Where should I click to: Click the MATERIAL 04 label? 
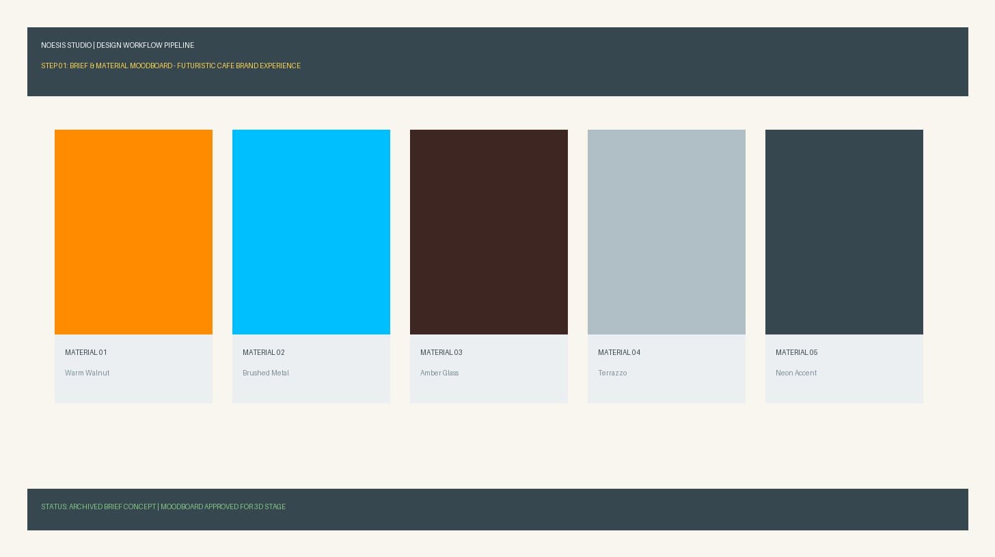(619, 352)
